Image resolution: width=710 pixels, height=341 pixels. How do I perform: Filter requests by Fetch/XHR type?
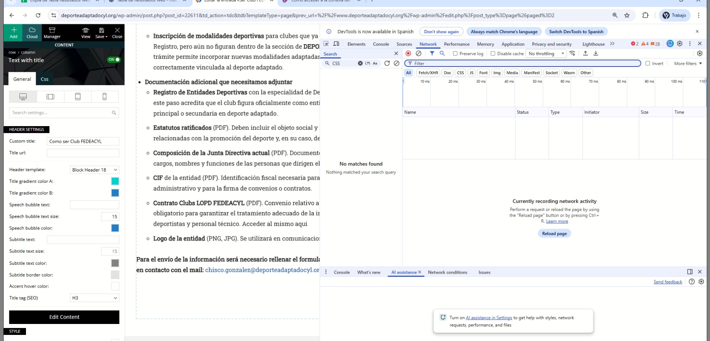[428, 73]
